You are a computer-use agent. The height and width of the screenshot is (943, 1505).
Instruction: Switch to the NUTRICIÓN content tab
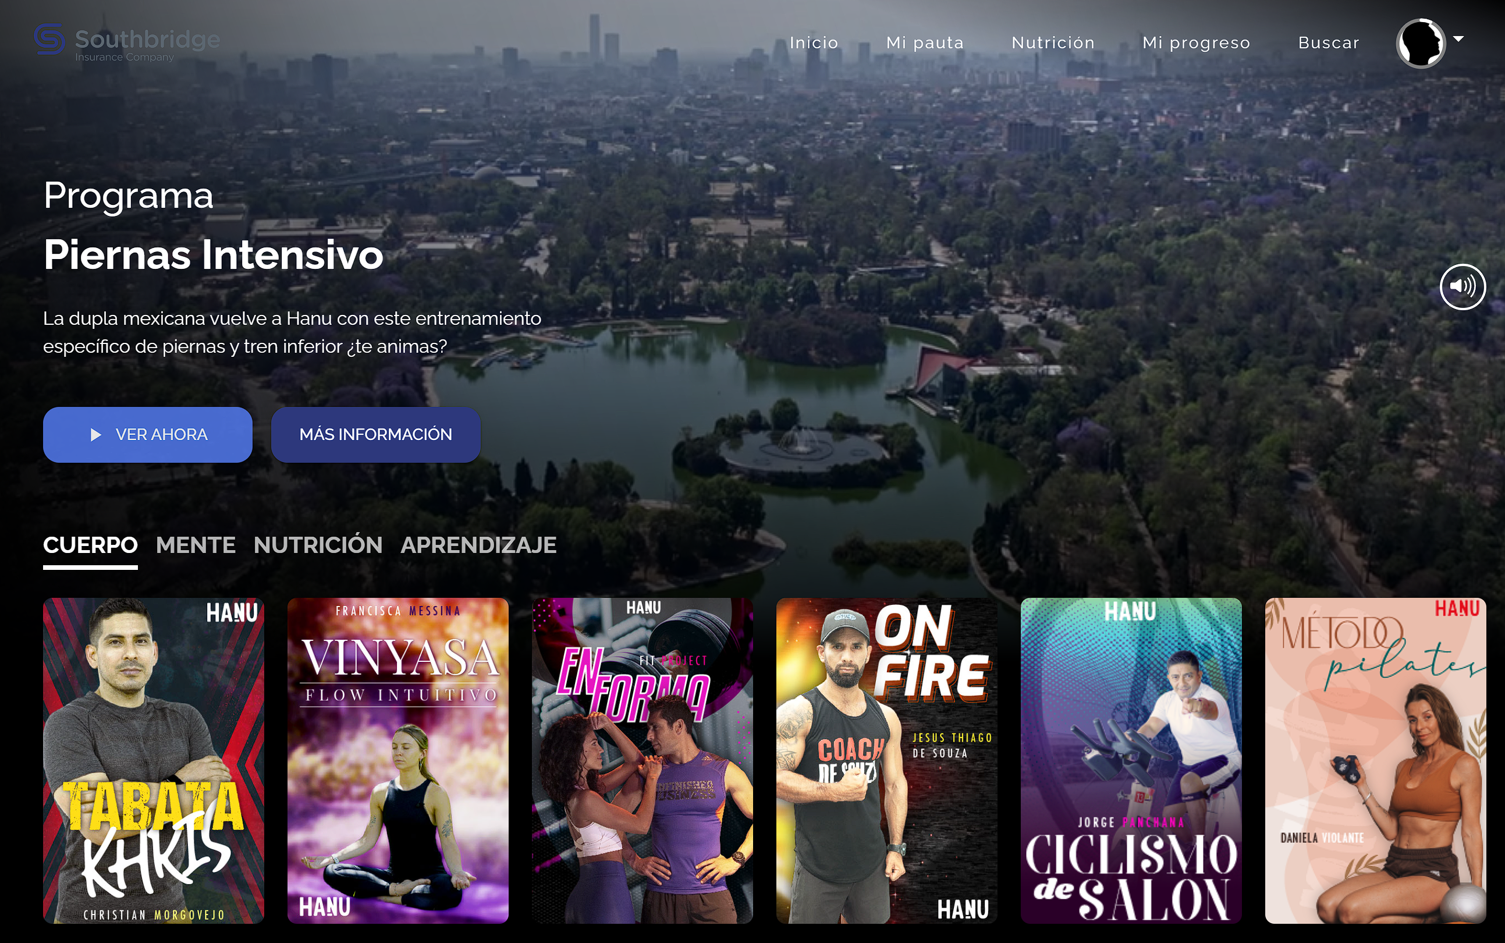coord(318,545)
